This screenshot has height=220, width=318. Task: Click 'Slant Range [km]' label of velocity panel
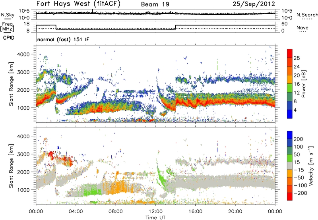[11, 166]
